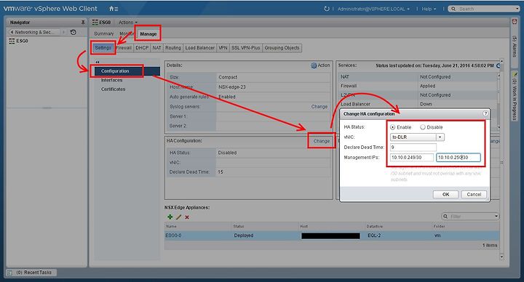The height and width of the screenshot is (282, 524).
Task: Collapse the settings sidebar double-arrow
Action: click(x=98, y=62)
